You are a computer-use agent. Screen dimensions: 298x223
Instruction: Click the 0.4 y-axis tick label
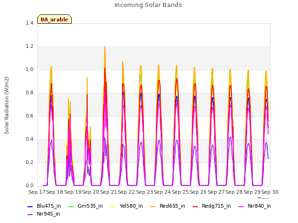pyautogui.click(x=29, y=139)
